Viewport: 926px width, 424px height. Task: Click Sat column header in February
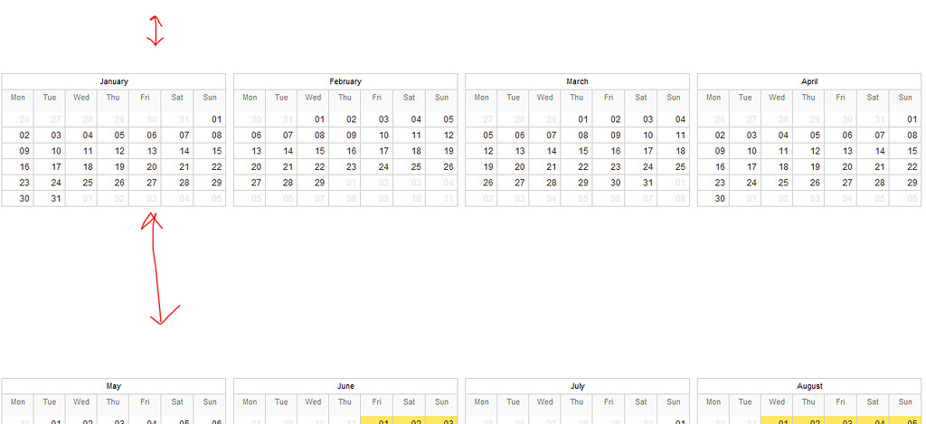(410, 98)
